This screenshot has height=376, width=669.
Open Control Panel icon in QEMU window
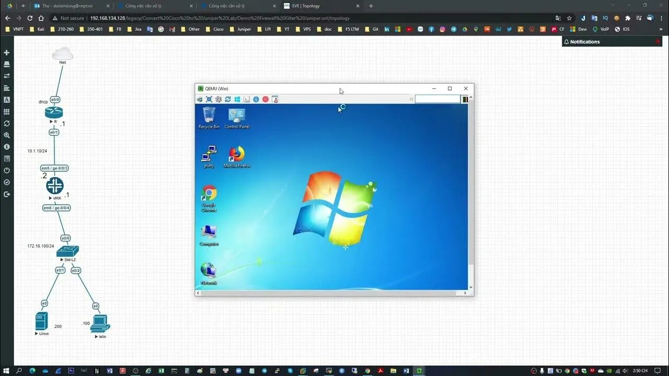237,118
